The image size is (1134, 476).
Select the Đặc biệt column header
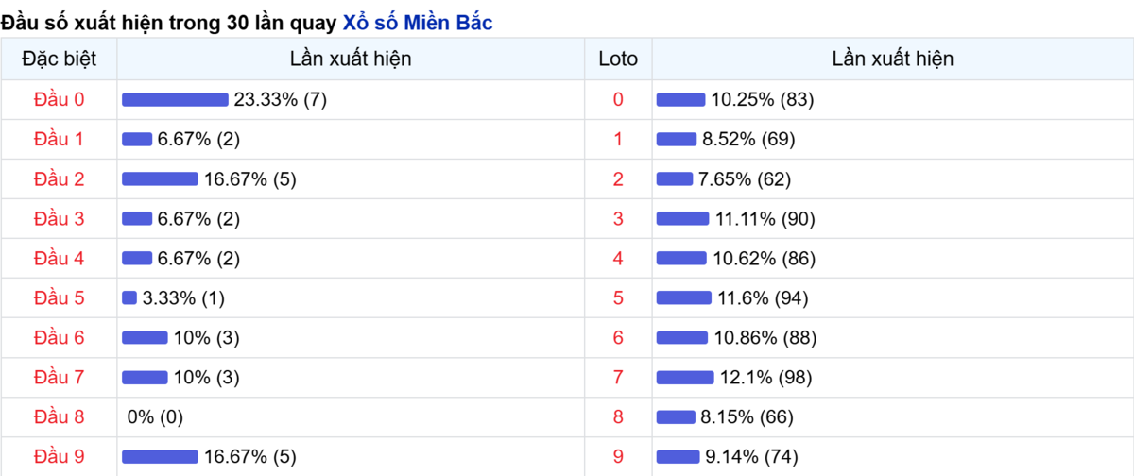tap(59, 59)
